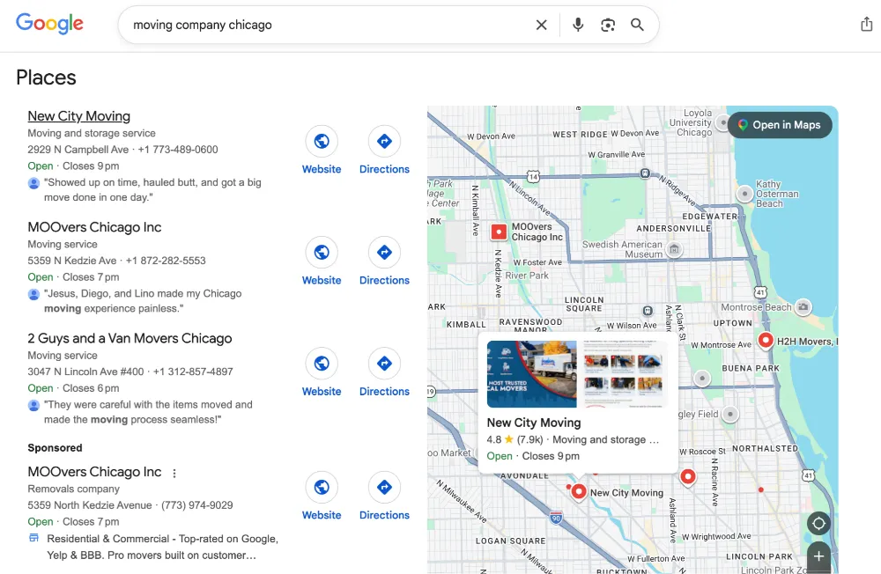Click the MOOvers Chicago Inc map pin

pos(499,232)
